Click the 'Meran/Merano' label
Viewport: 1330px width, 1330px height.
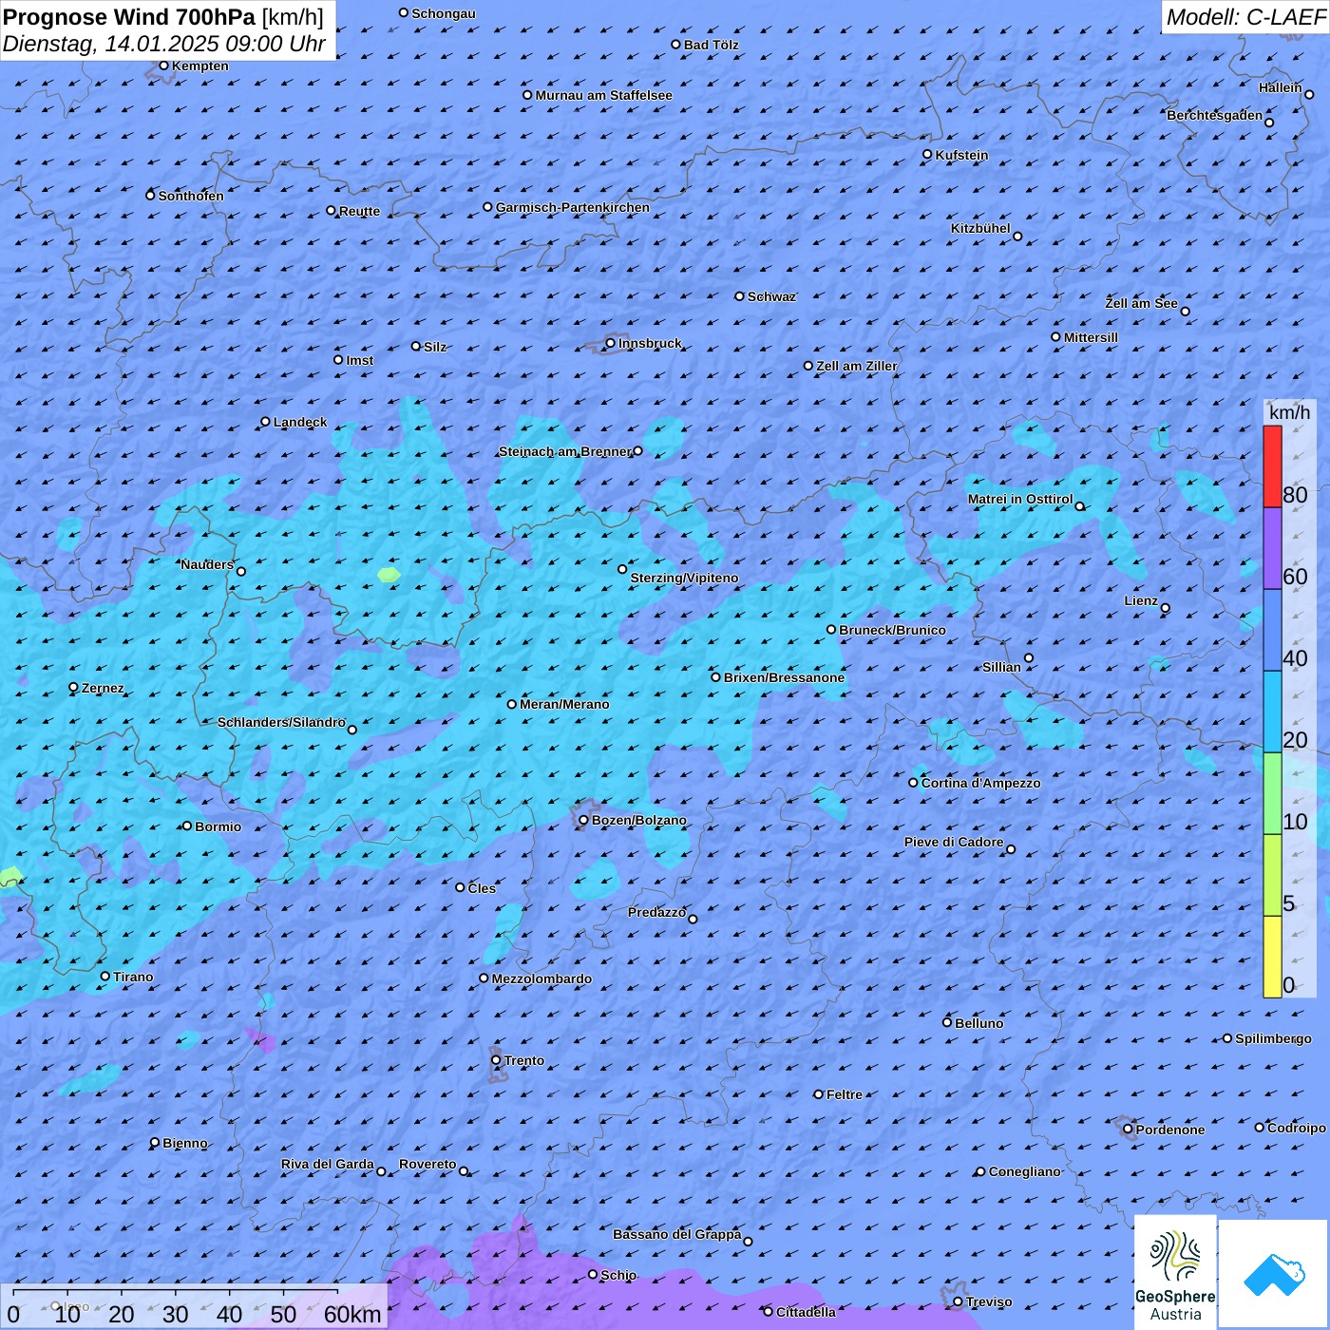(564, 704)
